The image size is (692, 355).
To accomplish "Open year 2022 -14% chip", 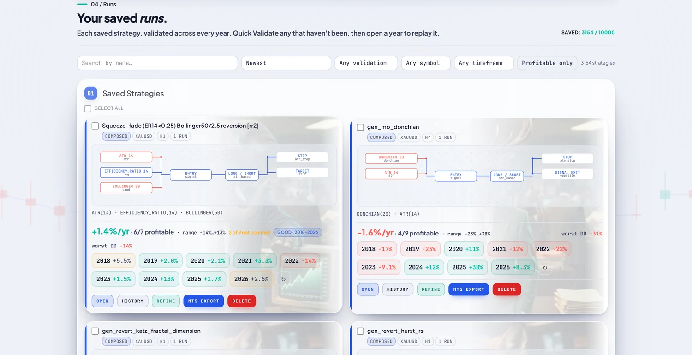I will (300, 260).
